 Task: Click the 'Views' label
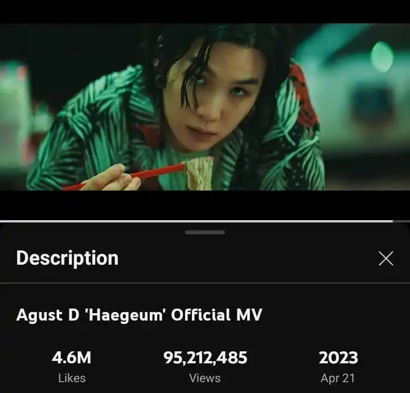pos(205,378)
